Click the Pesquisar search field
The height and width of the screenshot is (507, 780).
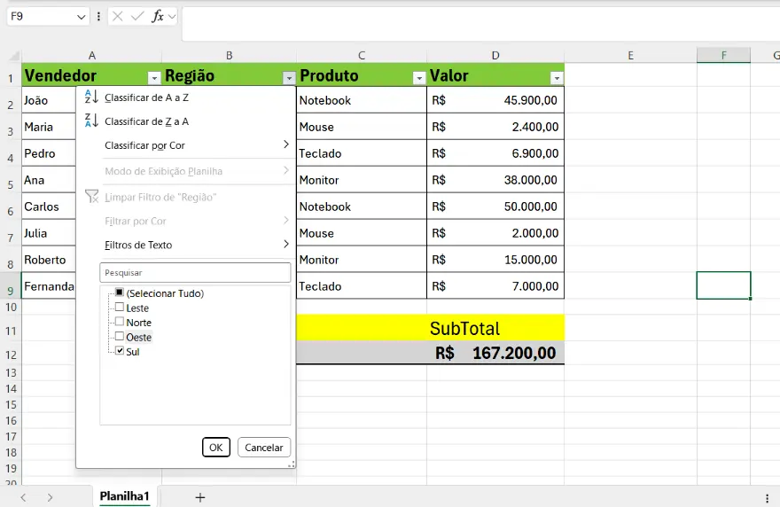click(195, 273)
